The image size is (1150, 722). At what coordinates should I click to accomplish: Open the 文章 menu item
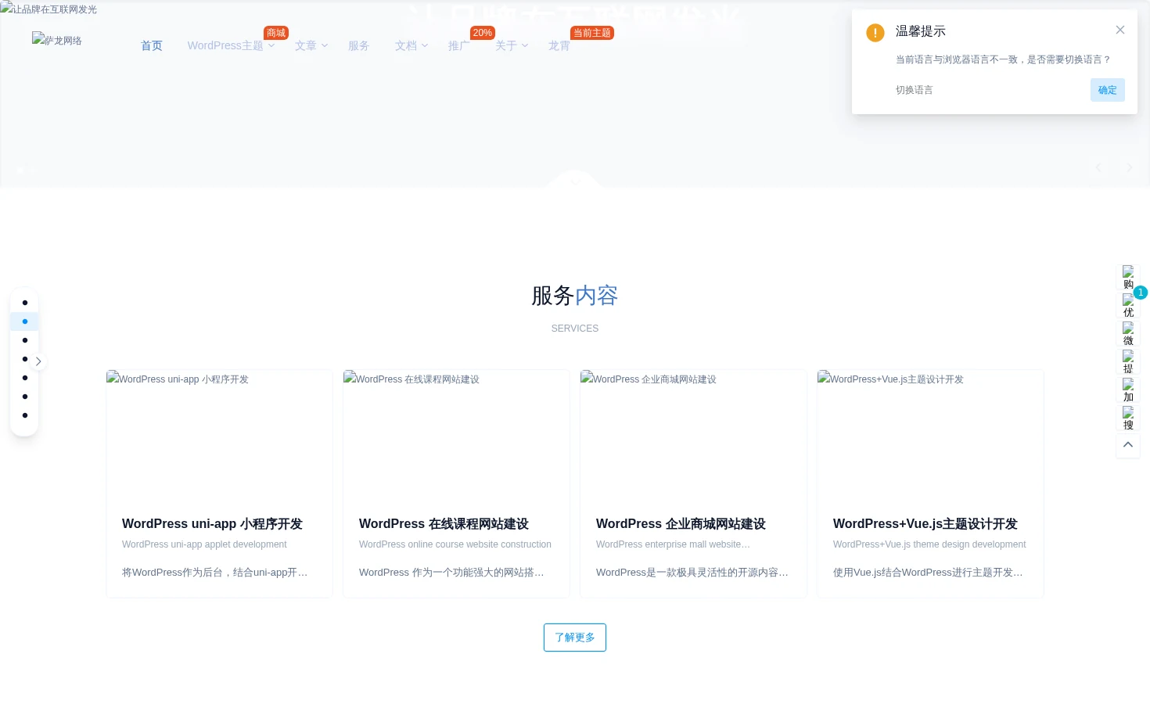[305, 45]
